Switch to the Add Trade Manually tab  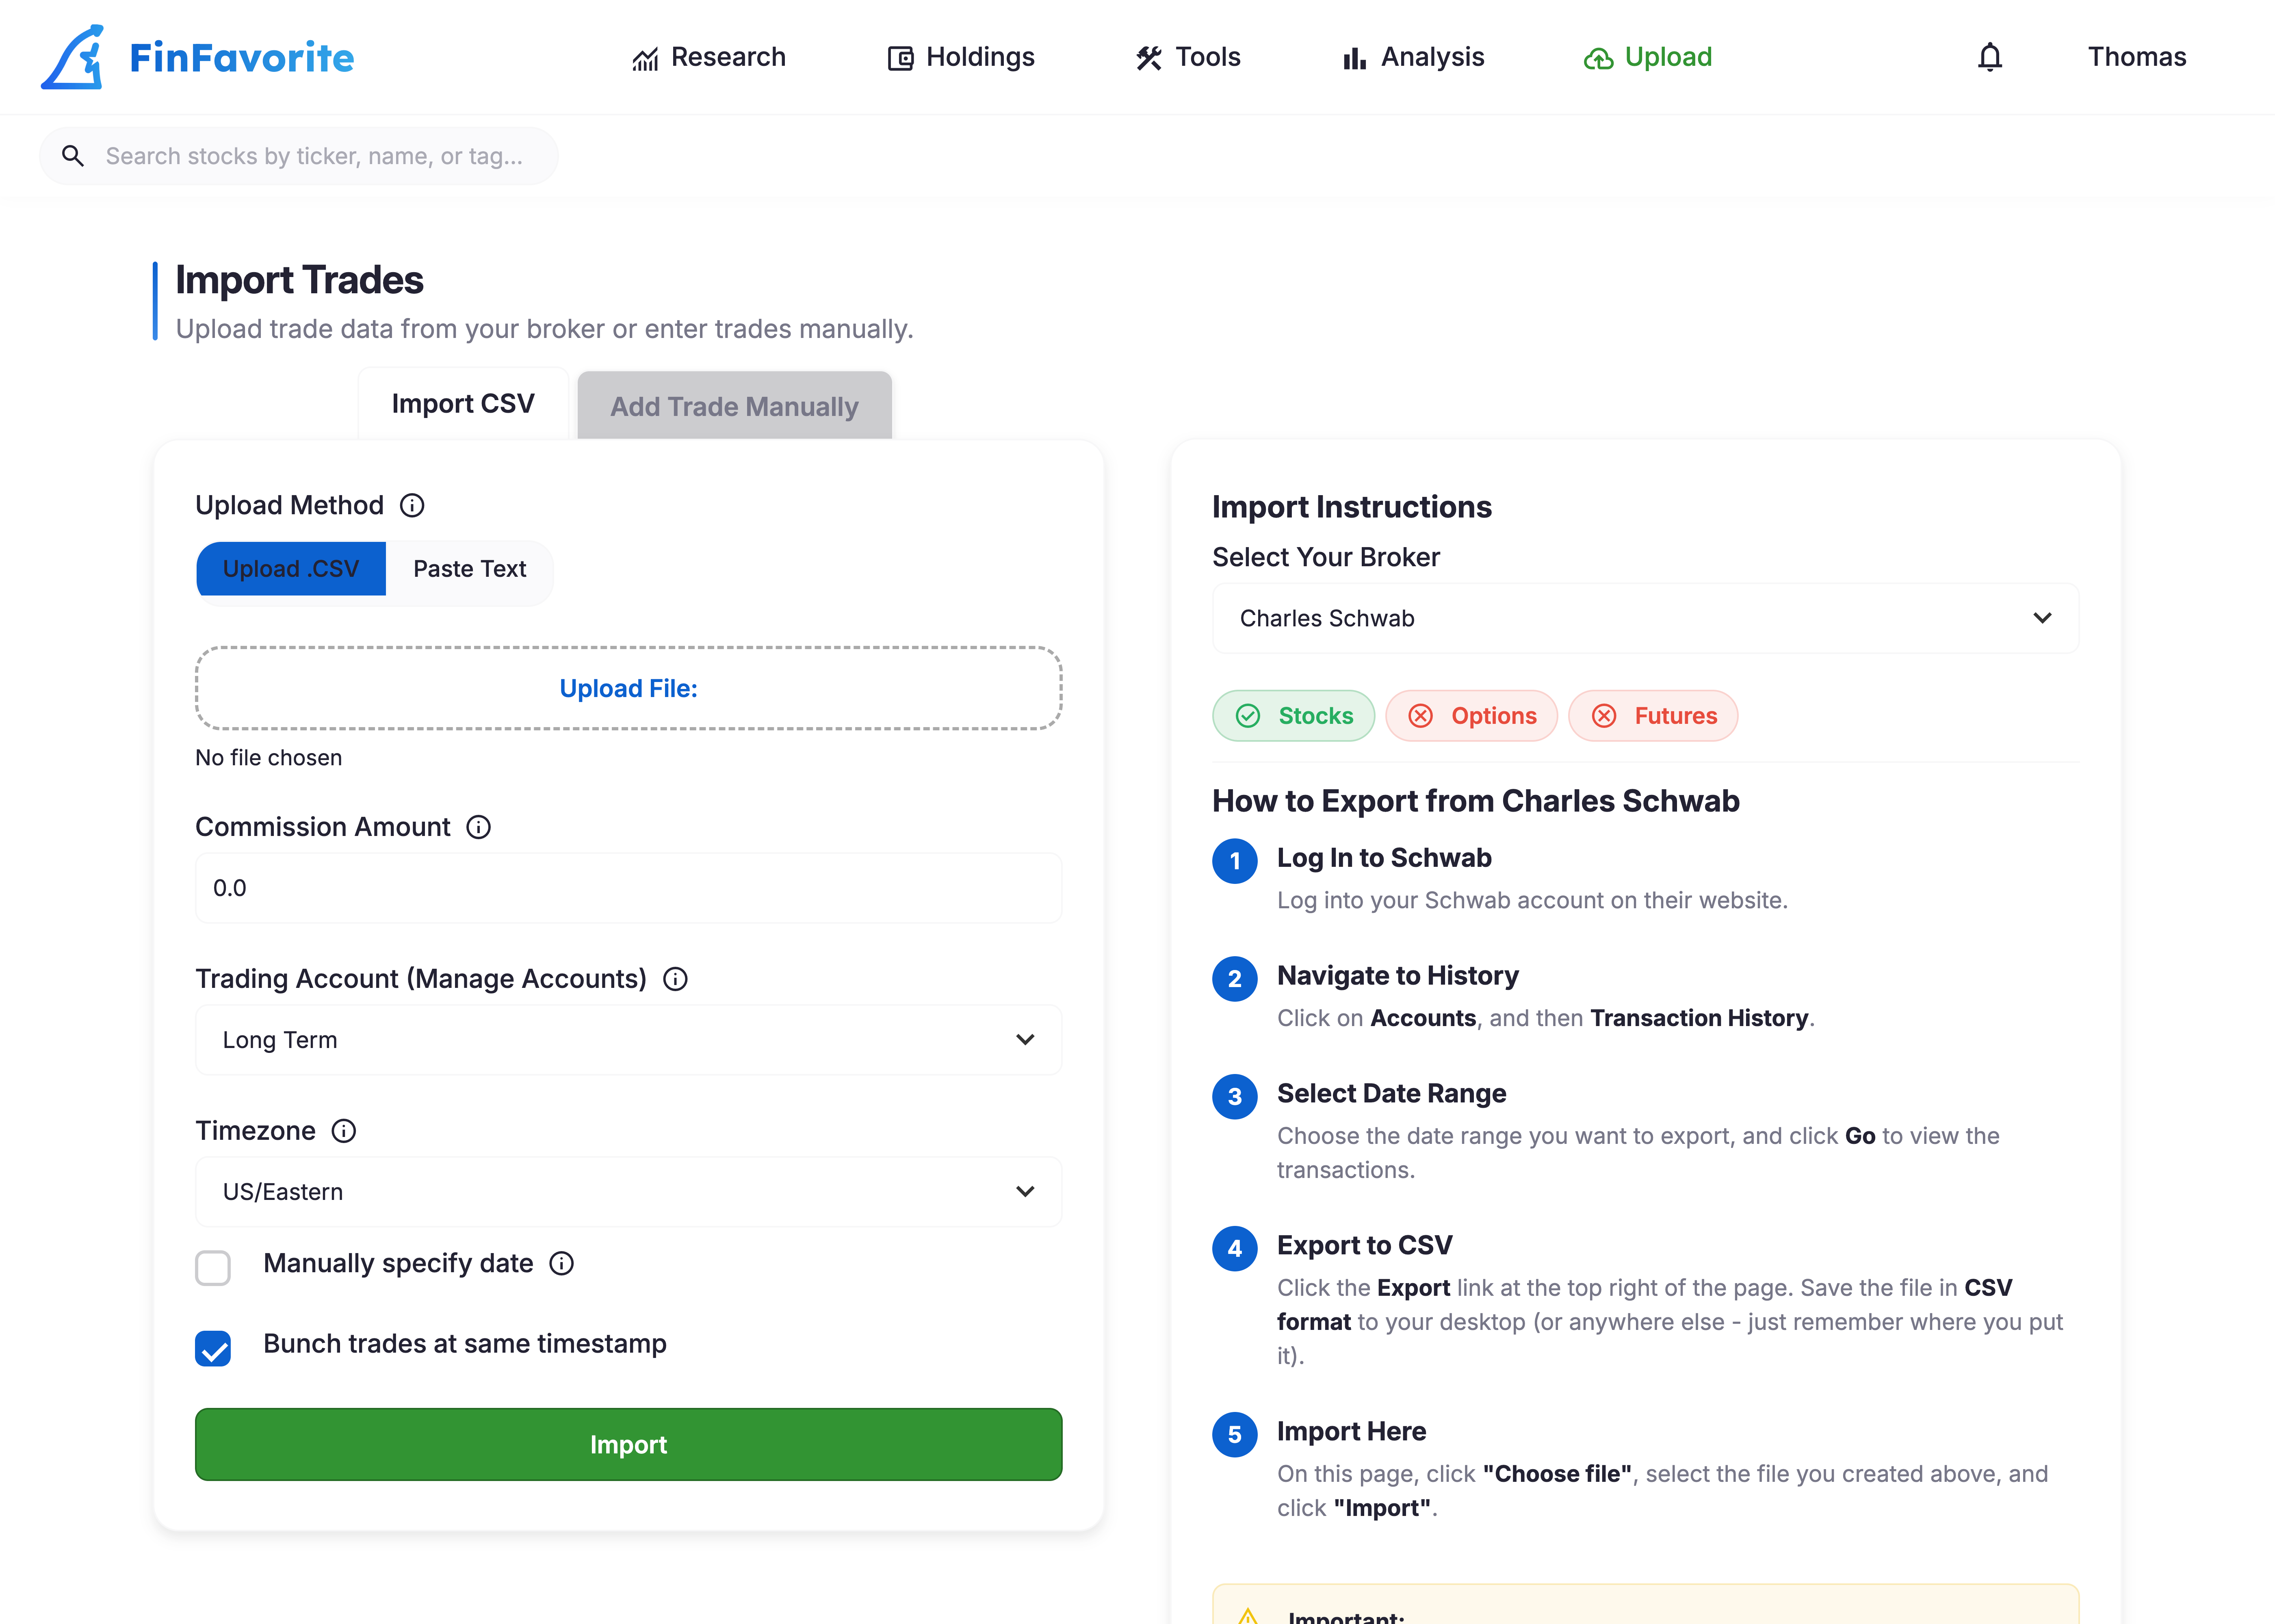pos(734,405)
